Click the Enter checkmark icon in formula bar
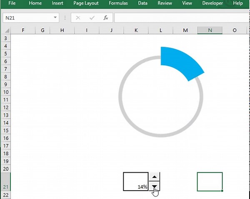Viewport: 250px width, 199px height. click(x=92, y=17)
